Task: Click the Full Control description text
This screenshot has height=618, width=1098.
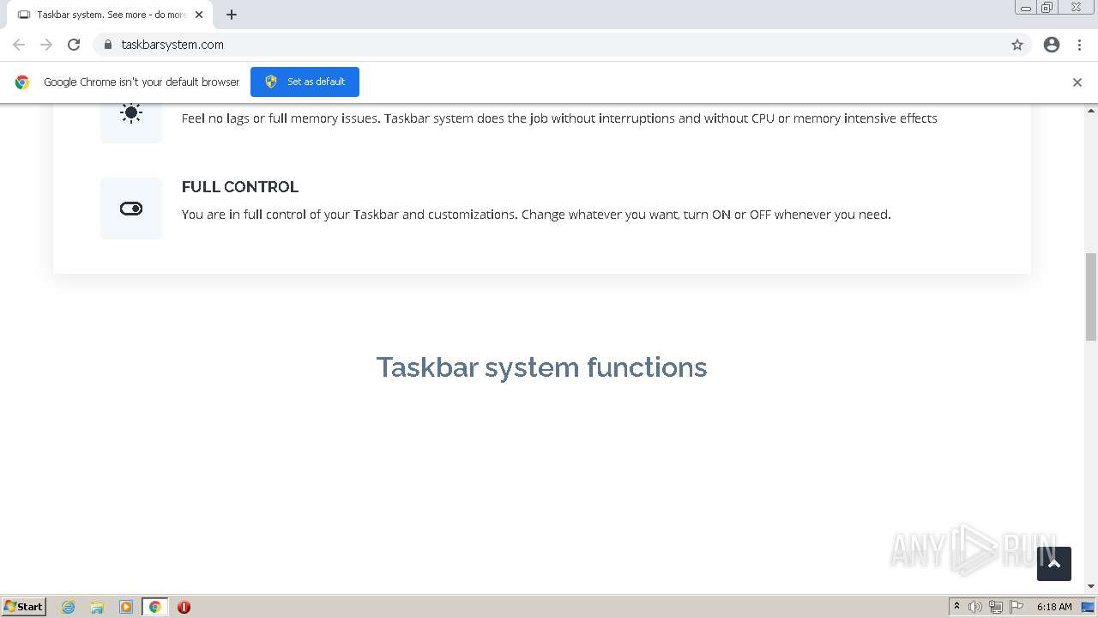Action: [x=536, y=215]
